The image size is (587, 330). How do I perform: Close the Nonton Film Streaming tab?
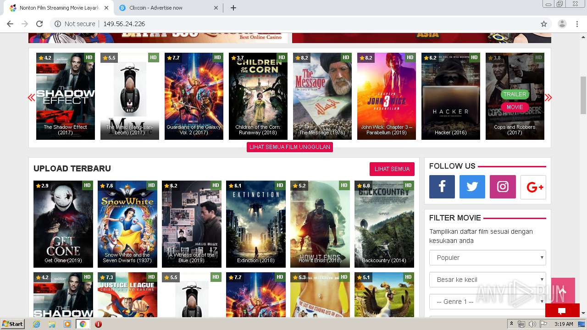pyautogui.click(x=106, y=8)
